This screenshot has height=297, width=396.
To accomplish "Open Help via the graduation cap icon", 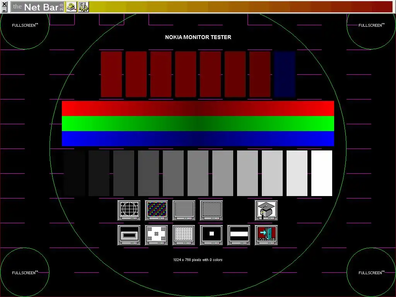I will click(266, 210).
